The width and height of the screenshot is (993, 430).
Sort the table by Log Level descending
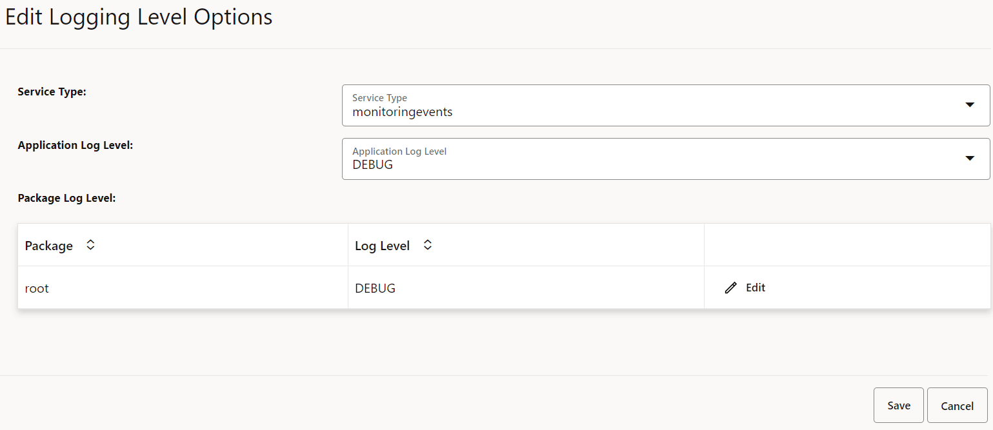click(427, 245)
